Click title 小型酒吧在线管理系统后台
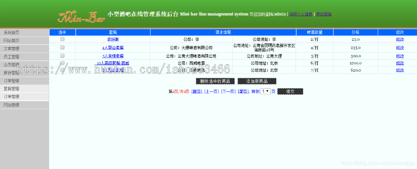The width and height of the screenshot is (417, 169). [143, 14]
